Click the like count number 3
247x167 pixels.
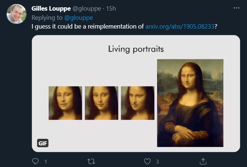tap(157, 162)
